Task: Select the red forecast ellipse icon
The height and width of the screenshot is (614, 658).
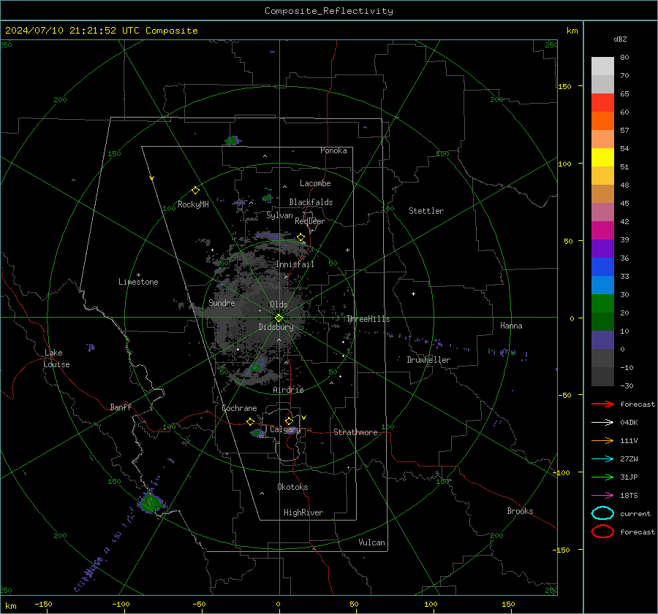Action: (602, 532)
